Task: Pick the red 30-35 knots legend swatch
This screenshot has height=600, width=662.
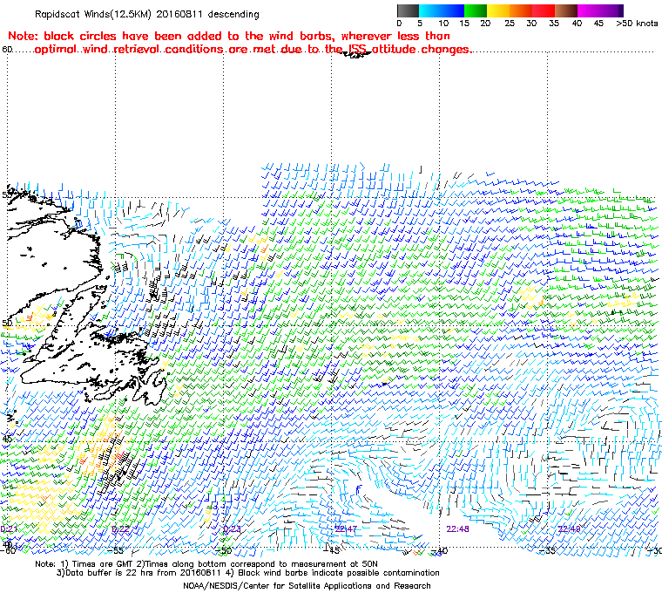Action: [x=544, y=10]
